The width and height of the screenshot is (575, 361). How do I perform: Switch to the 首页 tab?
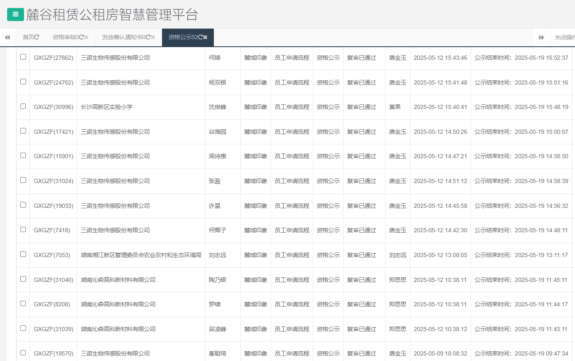pyautogui.click(x=28, y=37)
